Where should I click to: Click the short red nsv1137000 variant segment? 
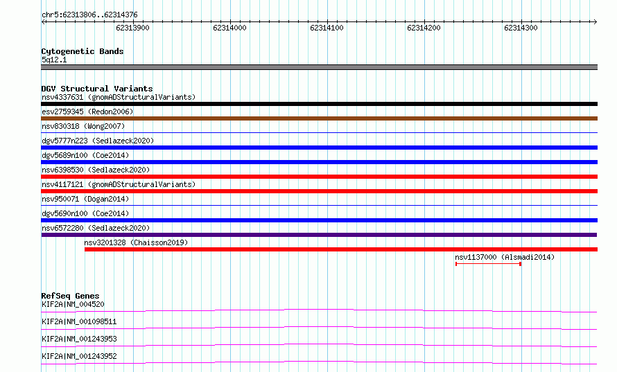488,264
